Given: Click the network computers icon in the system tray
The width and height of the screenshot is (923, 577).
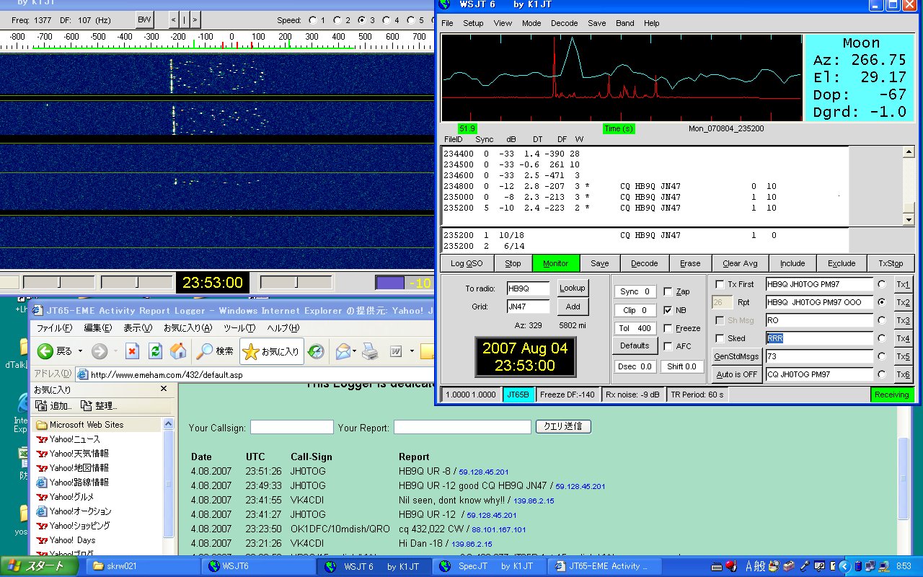Looking at the screenshot, I should [x=870, y=566].
